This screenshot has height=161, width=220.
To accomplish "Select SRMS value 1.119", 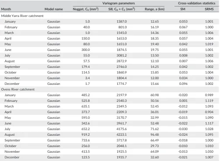I will point(209,101).
